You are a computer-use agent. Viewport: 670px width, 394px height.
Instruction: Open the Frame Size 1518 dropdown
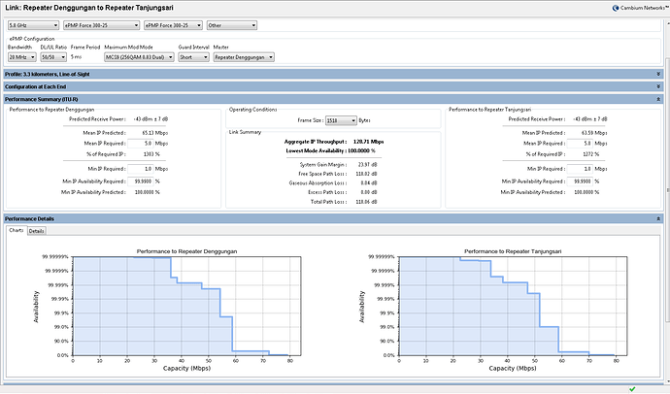tap(341, 120)
